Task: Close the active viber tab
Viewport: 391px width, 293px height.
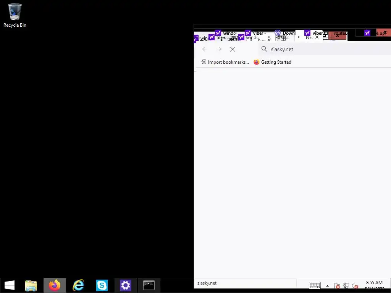Action: click(x=317, y=37)
